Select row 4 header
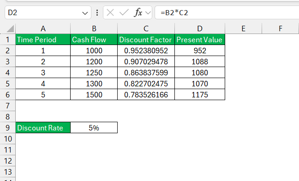Screen dimensions: 299x181 point(8,73)
